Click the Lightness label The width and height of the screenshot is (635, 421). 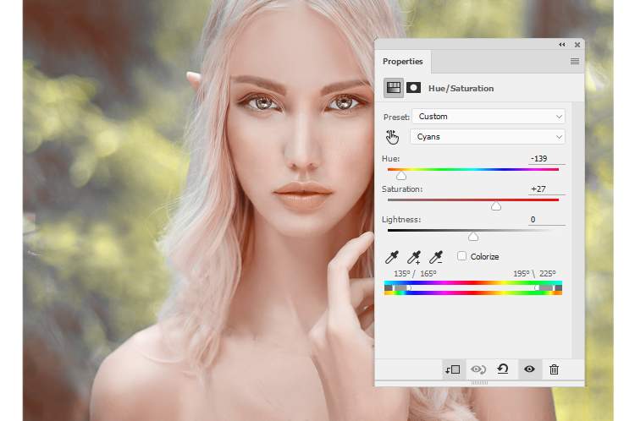[x=401, y=219]
